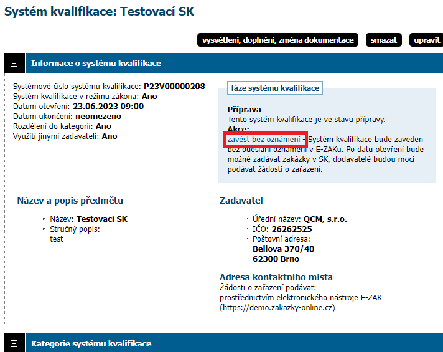
Task: Click the 'vysvětlení, doplnění, změna dokumentace' button
Action: click(x=277, y=40)
